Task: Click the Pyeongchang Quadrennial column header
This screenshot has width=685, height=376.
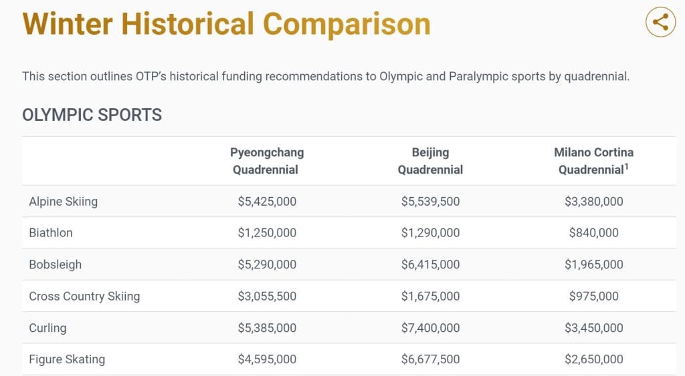Action: (x=267, y=161)
